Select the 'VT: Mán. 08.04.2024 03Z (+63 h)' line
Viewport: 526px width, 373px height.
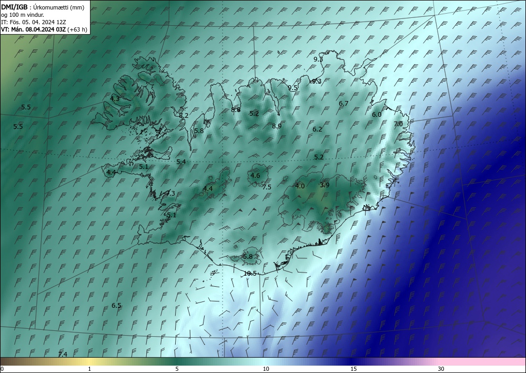tap(44, 29)
